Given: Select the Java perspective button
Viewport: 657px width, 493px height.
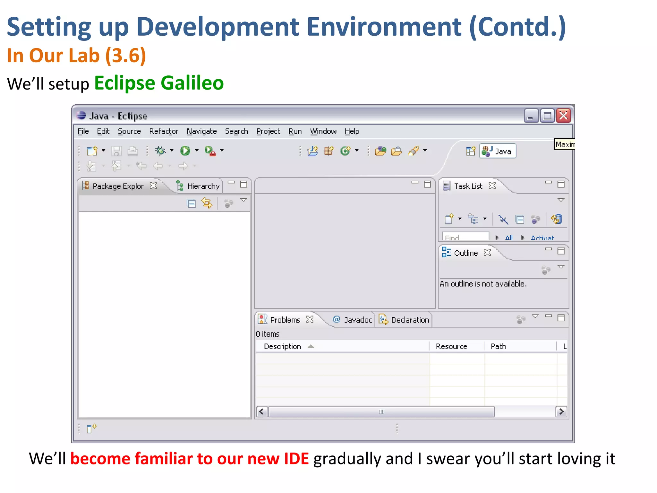Looking at the screenshot, I should point(497,151).
